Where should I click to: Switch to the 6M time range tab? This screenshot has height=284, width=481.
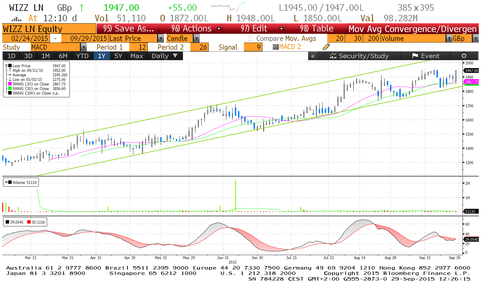pyautogui.click(x=63, y=56)
